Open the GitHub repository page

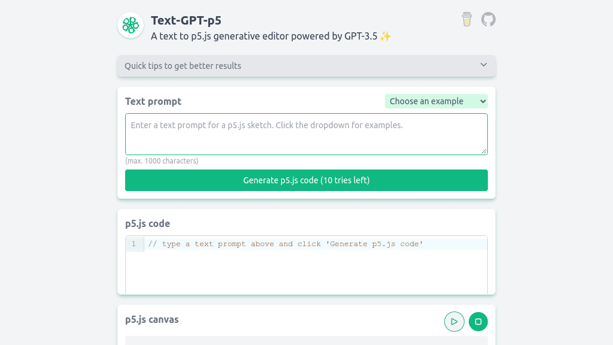(488, 19)
